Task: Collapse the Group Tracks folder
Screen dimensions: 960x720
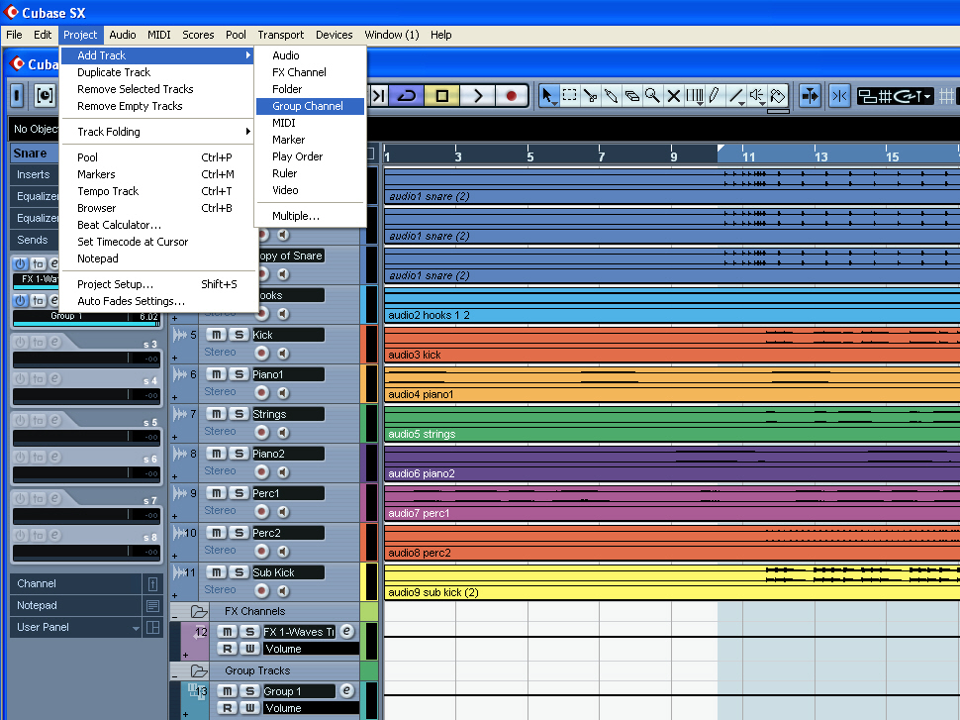Action: pos(176,674)
